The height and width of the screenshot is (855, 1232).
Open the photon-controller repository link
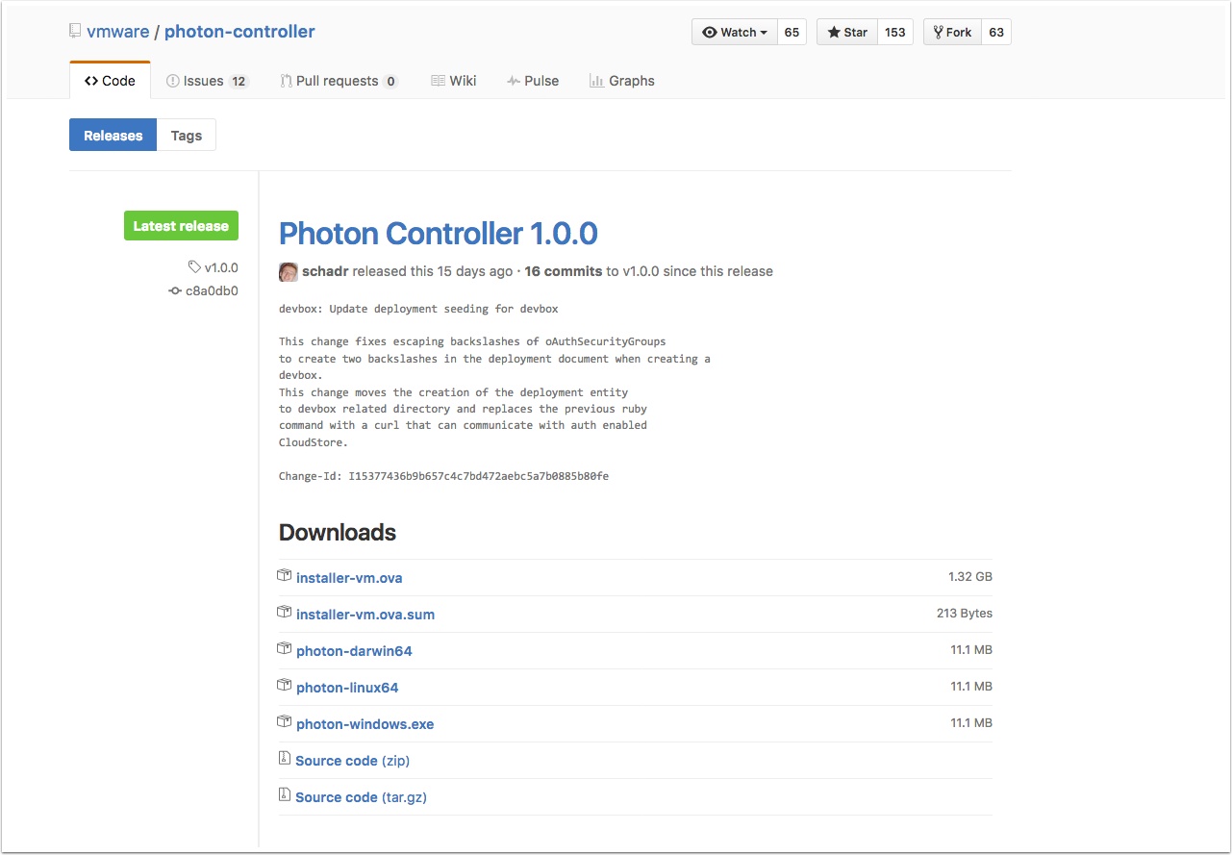(239, 32)
